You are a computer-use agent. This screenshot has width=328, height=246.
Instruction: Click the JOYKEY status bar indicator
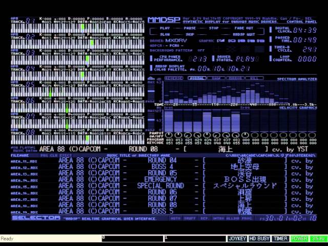coord(237,238)
